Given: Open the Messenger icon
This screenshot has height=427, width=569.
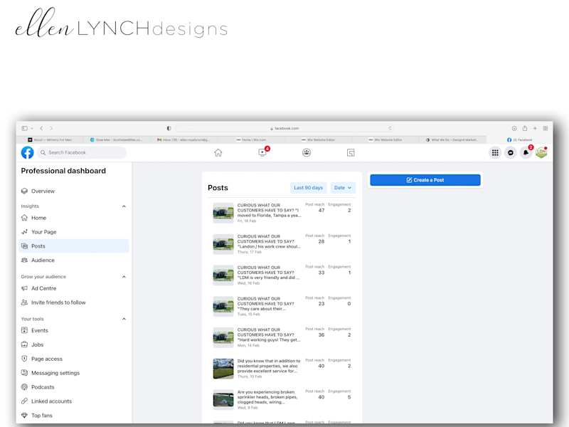Looking at the screenshot, I should pyautogui.click(x=511, y=152).
